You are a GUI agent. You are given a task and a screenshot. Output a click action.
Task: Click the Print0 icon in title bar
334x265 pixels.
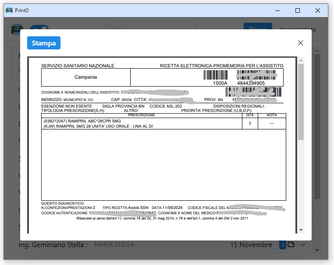[9, 10]
